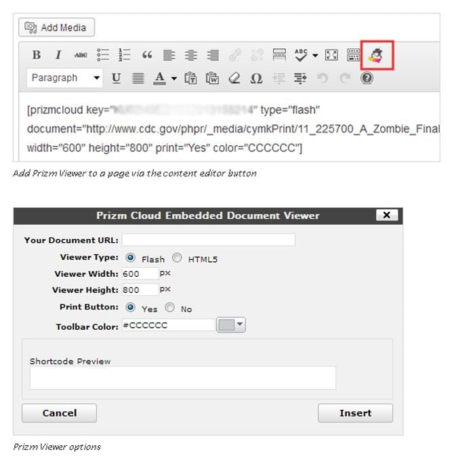Click the Add Media button

tap(57, 28)
